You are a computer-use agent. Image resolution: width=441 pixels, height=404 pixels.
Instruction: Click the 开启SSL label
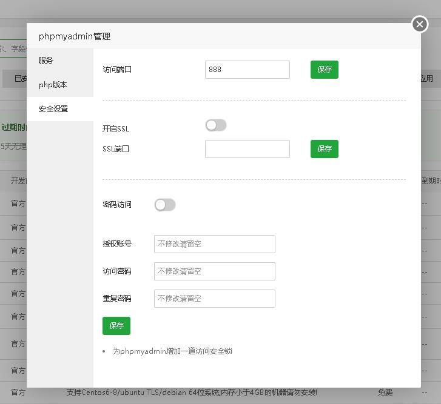(x=116, y=129)
